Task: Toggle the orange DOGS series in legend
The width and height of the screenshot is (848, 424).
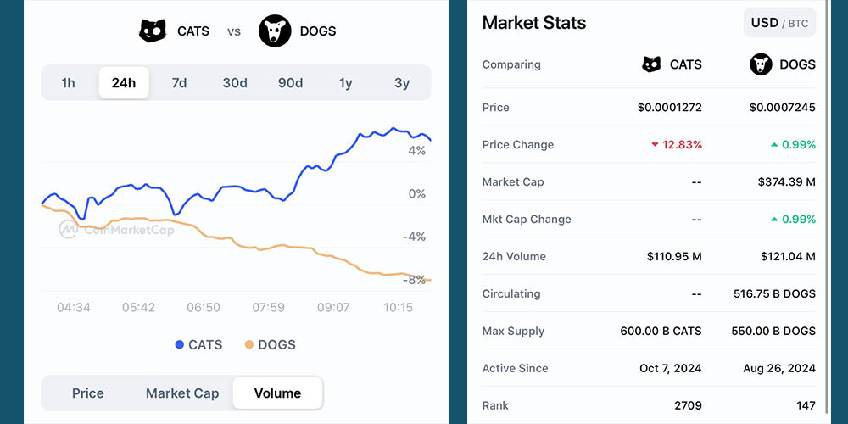Action: (270, 345)
